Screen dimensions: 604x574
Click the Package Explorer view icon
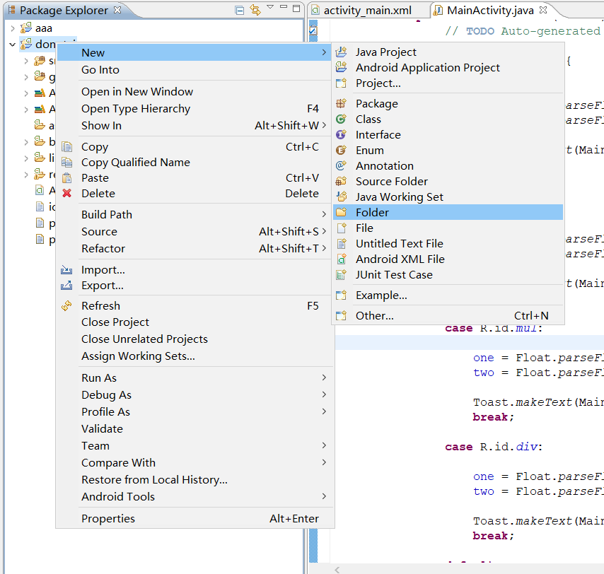pos(12,10)
